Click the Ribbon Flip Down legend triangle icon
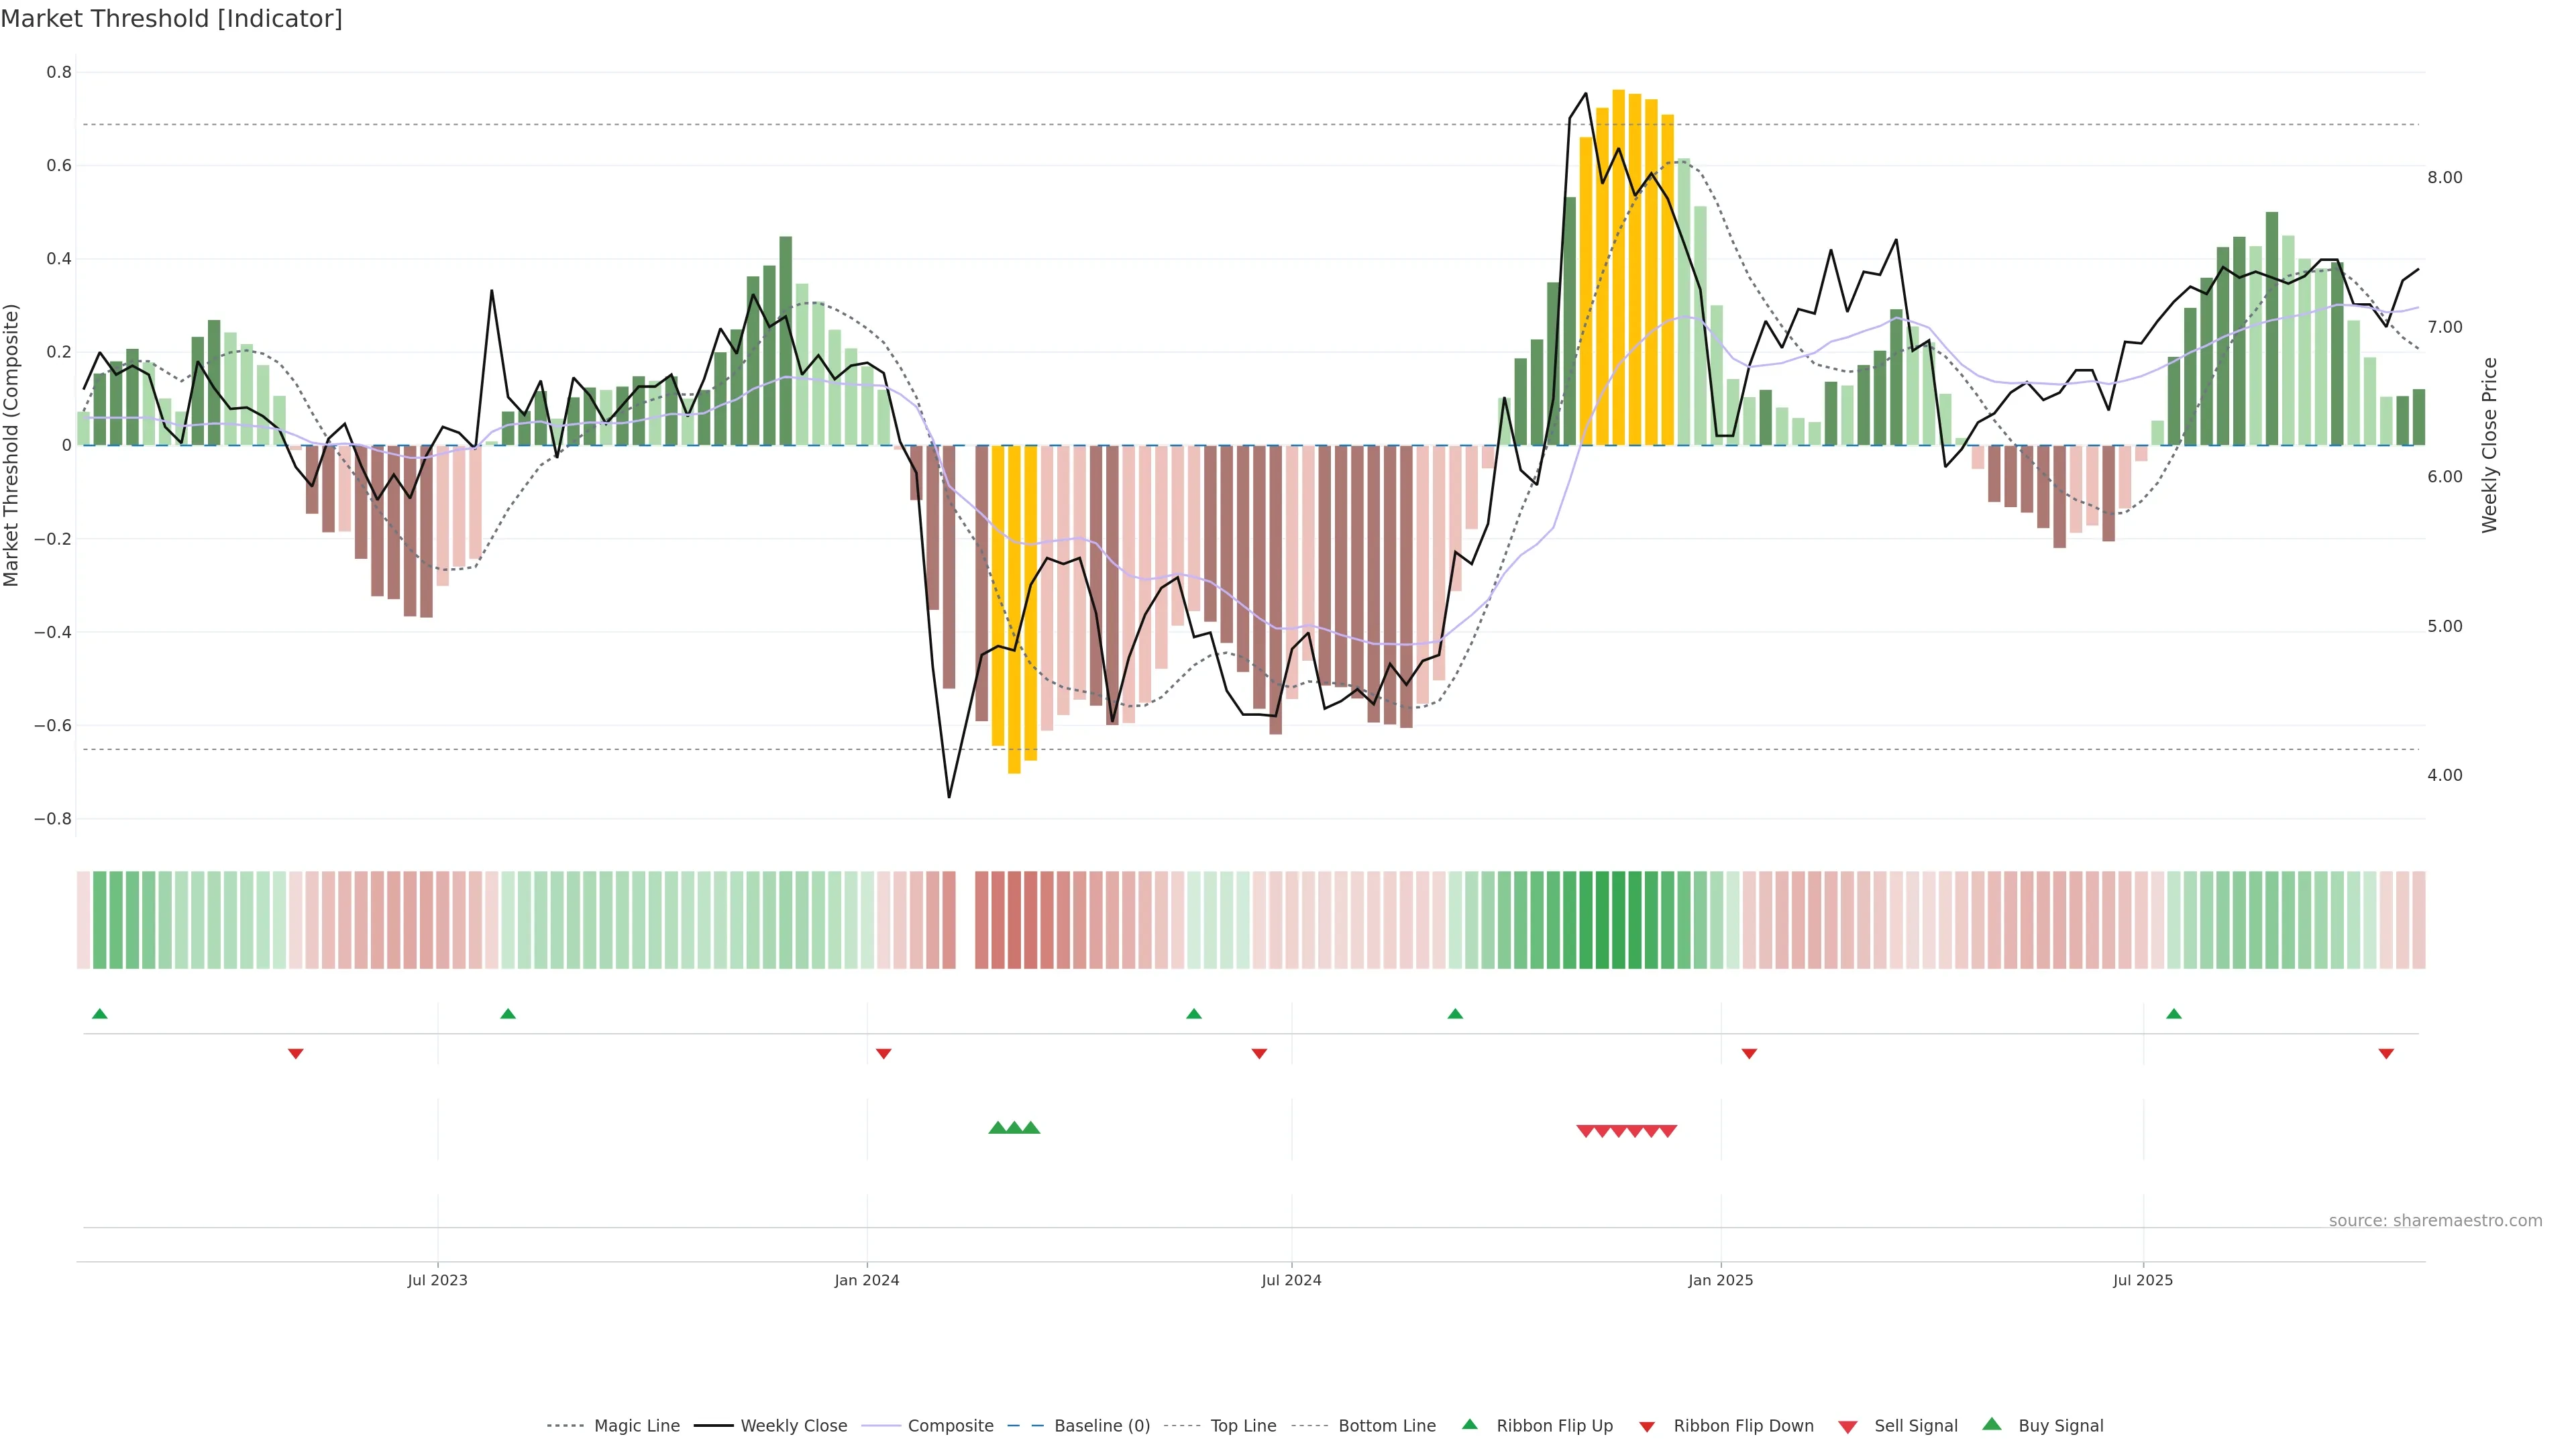 (1647, 1426)
